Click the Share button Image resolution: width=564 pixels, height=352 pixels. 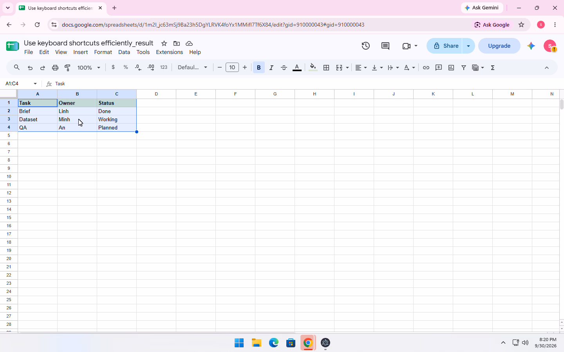[445, 46]
